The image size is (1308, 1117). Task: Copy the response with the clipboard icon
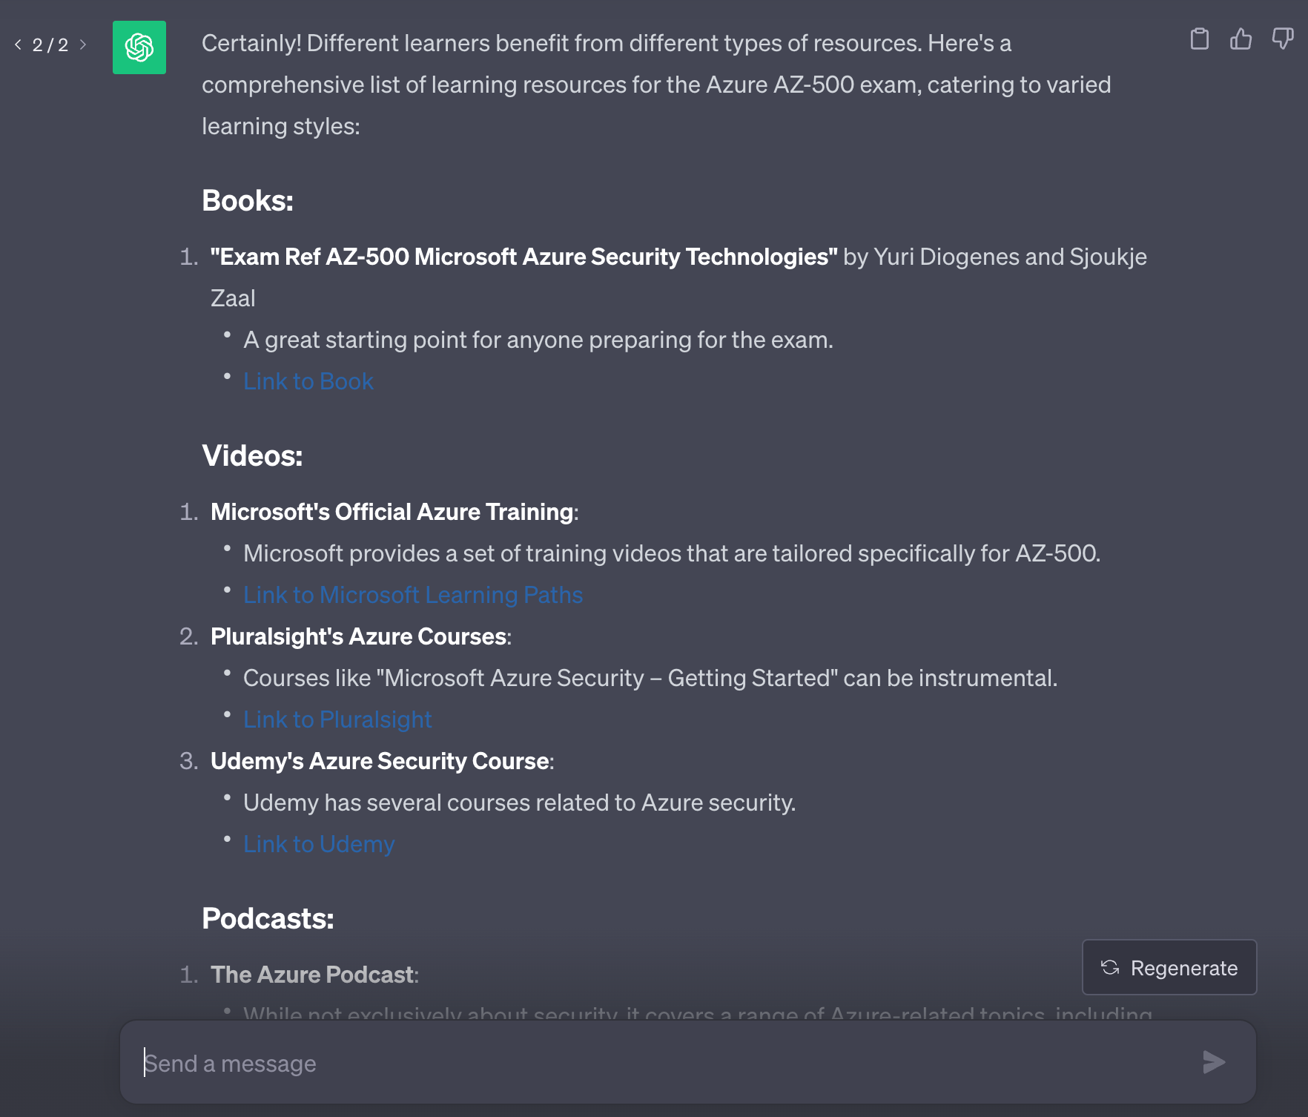[x=1199, y=39]
